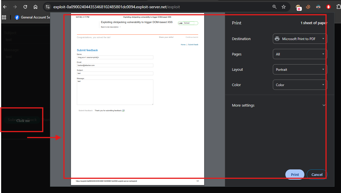Click the Message textarea in preview
Viewport: 341px width, 193px height.
pyautogui.click(x=115, y=92)
